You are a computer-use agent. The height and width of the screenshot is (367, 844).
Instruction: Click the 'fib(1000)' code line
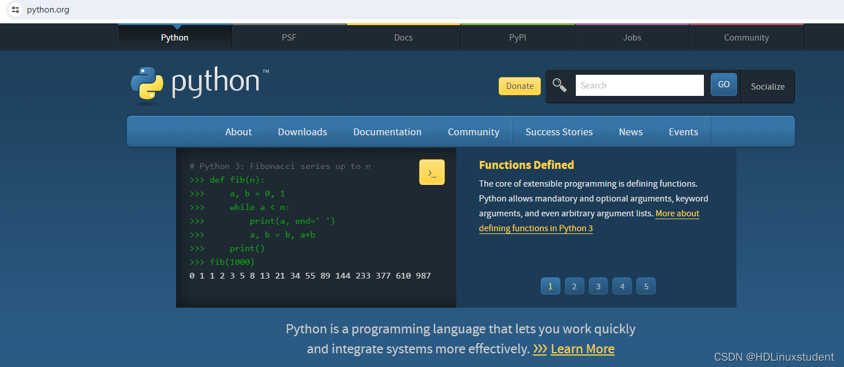(222, 262)
